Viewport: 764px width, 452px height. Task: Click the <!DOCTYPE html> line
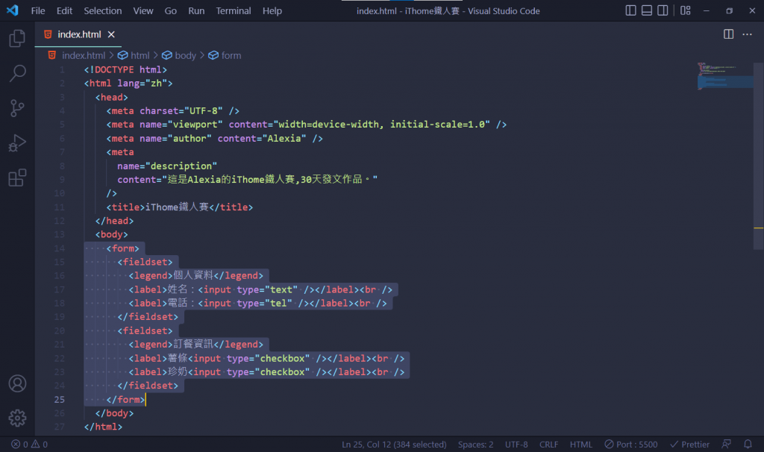125,69
